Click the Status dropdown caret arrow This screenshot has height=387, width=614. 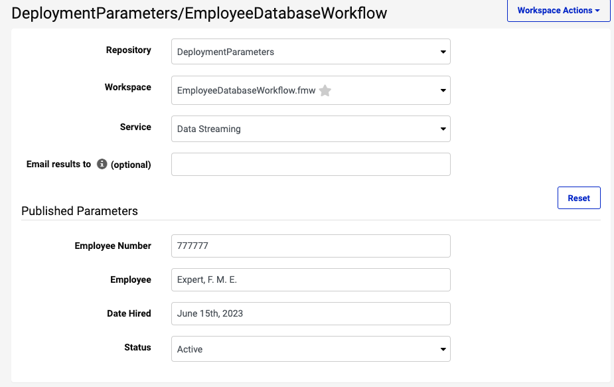[443, 349]
